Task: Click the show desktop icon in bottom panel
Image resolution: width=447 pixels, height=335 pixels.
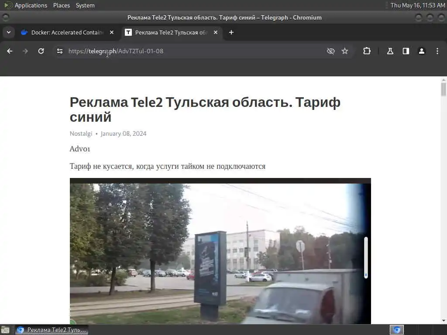Action: click(x=5, y=330)
